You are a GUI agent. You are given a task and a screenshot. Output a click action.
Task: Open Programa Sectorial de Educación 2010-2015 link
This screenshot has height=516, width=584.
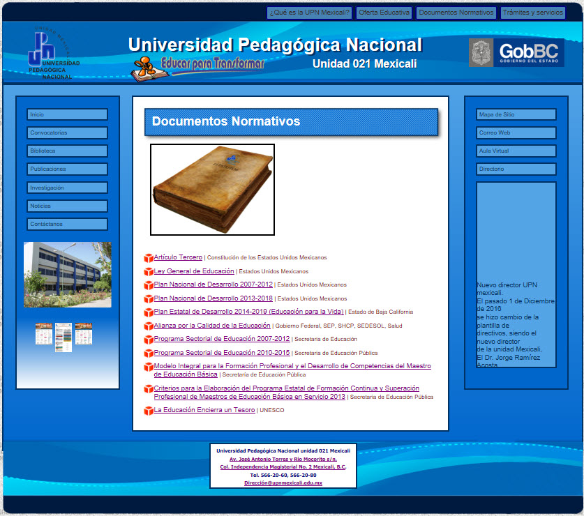222,353
